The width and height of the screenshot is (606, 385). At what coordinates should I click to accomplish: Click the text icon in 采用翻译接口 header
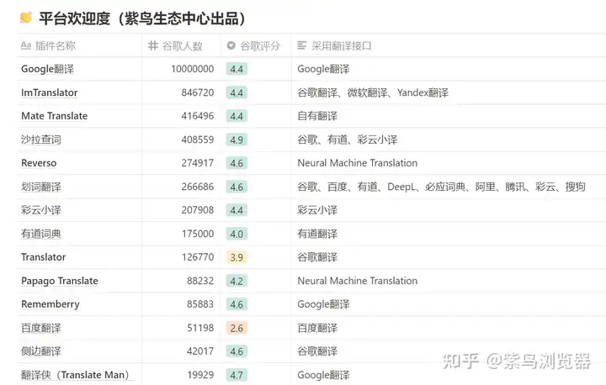[x=302, y=45]
